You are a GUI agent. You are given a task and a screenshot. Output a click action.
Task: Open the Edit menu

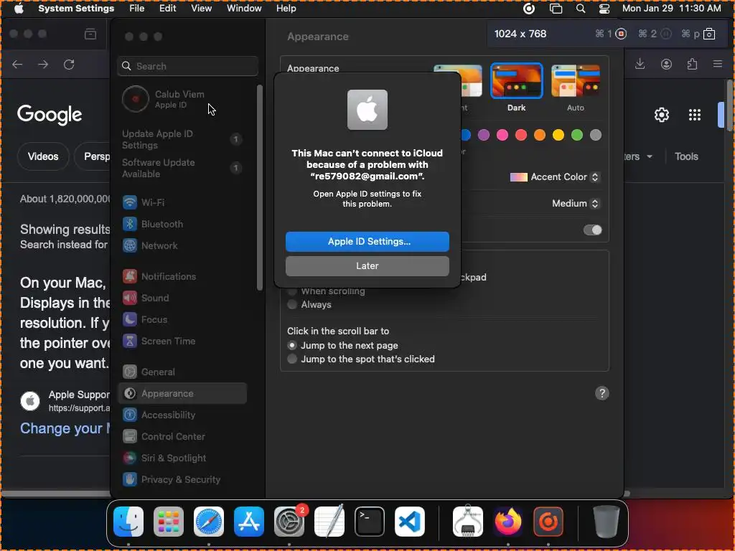click(x=167, y=9)
